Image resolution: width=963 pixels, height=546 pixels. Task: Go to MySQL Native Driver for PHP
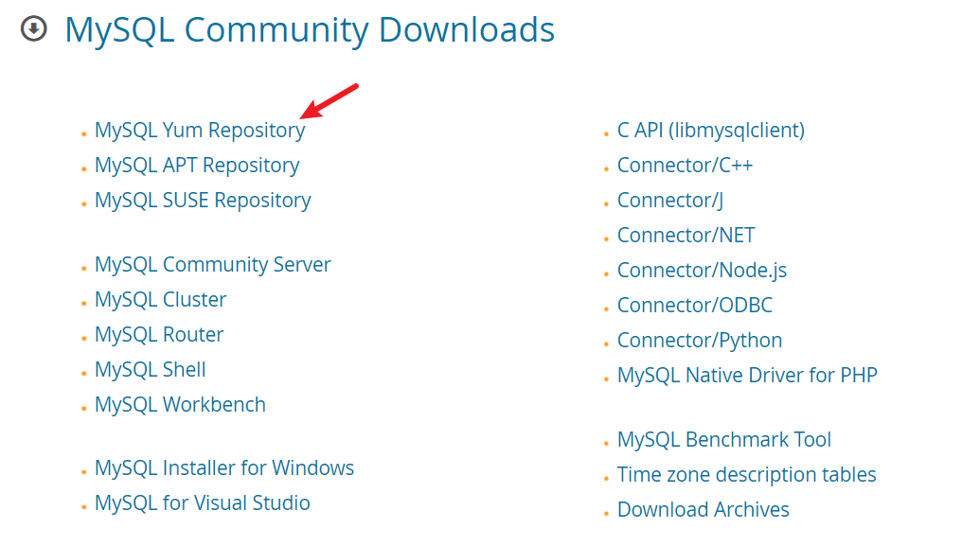click(747, 376)
